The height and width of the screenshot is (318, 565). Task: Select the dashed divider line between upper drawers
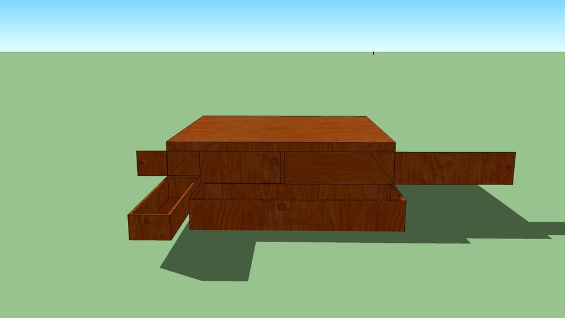(x=286, y=167)
